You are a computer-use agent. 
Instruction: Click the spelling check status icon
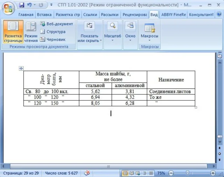pyautogui.click(x=87, y=173)
